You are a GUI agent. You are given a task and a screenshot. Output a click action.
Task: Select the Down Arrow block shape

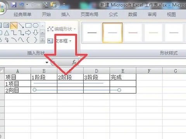pos(36,33)
